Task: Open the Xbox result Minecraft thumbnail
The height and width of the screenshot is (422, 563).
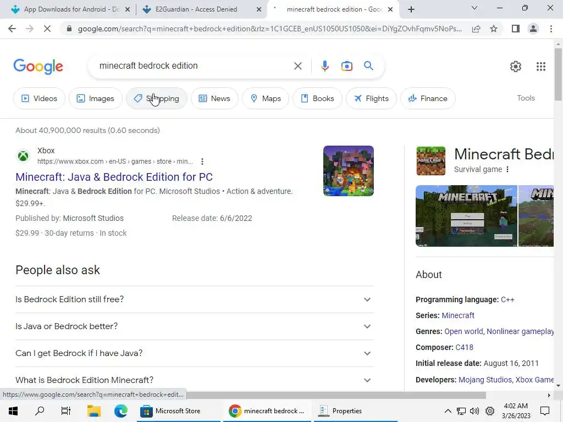Action: click(348, 171)
